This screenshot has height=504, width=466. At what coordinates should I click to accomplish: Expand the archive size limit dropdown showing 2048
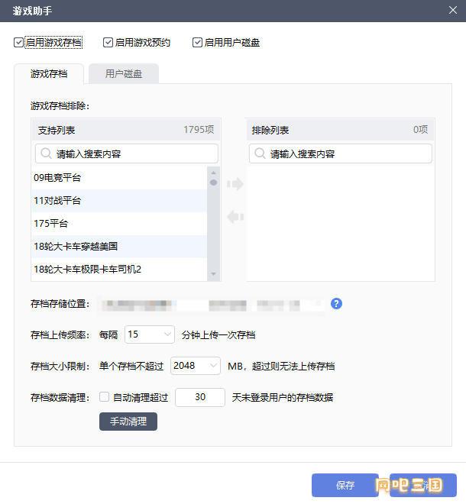point(196,366)
